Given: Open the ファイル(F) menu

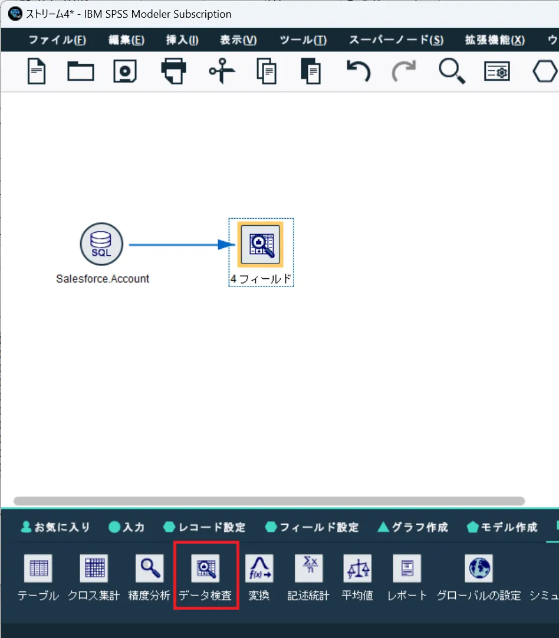Looking at the screenshot, I should (x=57, y=40).
